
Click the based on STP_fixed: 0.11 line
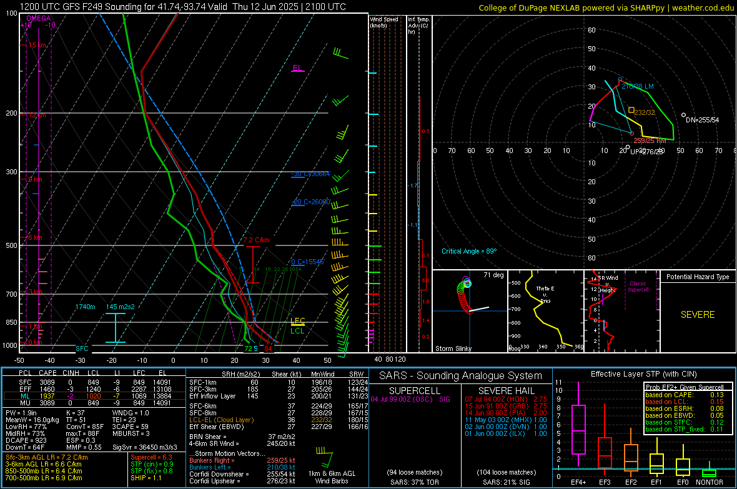pyautogui.click(x=685, y=429)
